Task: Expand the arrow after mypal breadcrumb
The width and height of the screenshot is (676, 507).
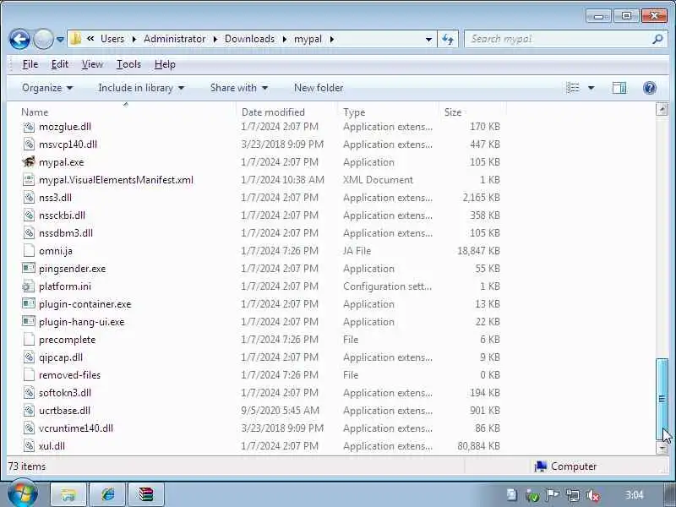Action: (332, 39)
